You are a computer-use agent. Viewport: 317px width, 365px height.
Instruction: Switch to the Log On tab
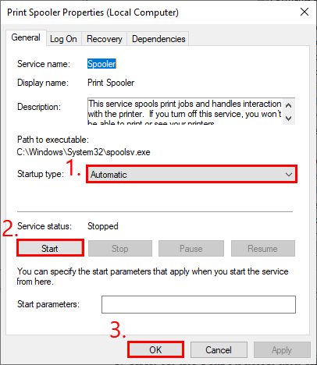tap(63, 39)
